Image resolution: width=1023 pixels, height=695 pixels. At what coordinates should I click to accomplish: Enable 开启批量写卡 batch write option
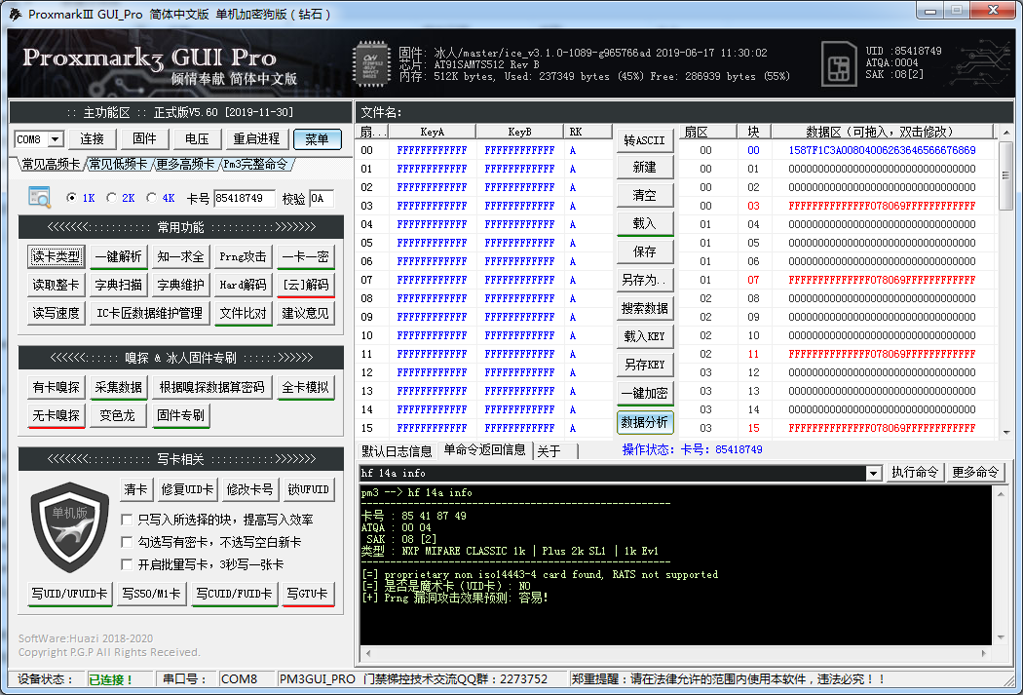click(x=126, y=564)
